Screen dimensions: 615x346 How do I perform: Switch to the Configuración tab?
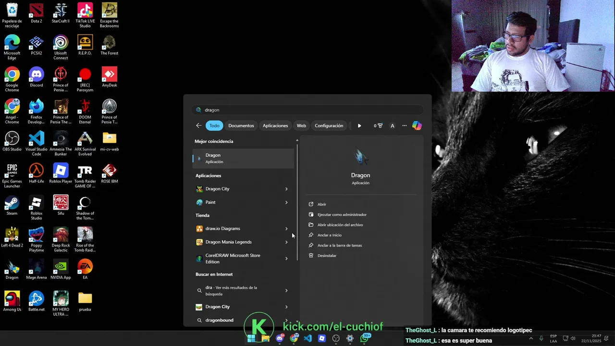(329, 125)
